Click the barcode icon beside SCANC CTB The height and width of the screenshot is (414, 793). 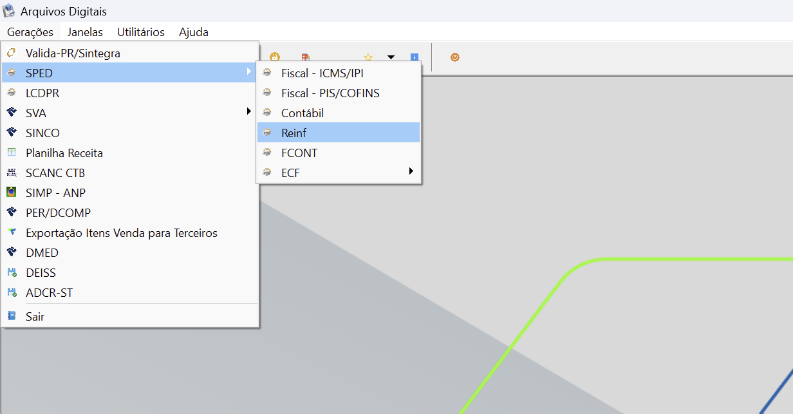click(11, 173)
